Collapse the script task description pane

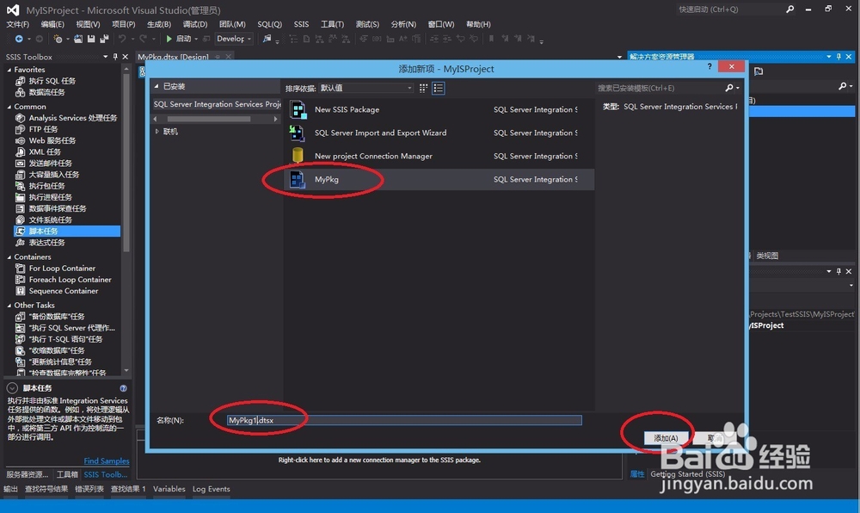[12, 388]
